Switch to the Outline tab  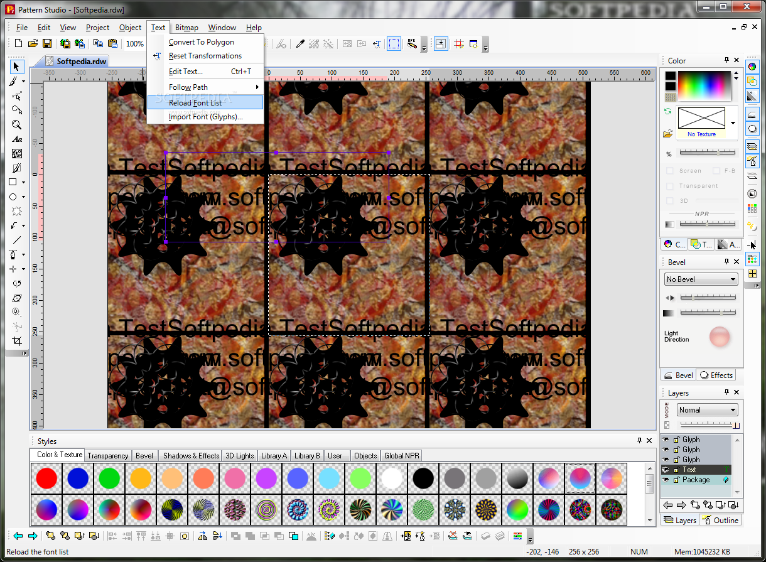click(720, 520)
